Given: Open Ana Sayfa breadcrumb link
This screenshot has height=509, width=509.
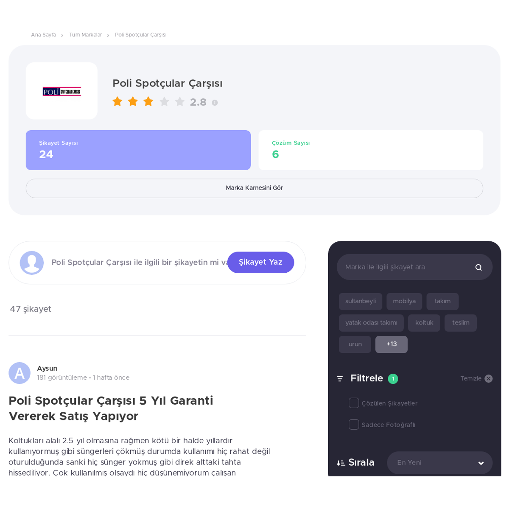Looking at the screenshot, I should pyautogui.click(x=43, y=35).
